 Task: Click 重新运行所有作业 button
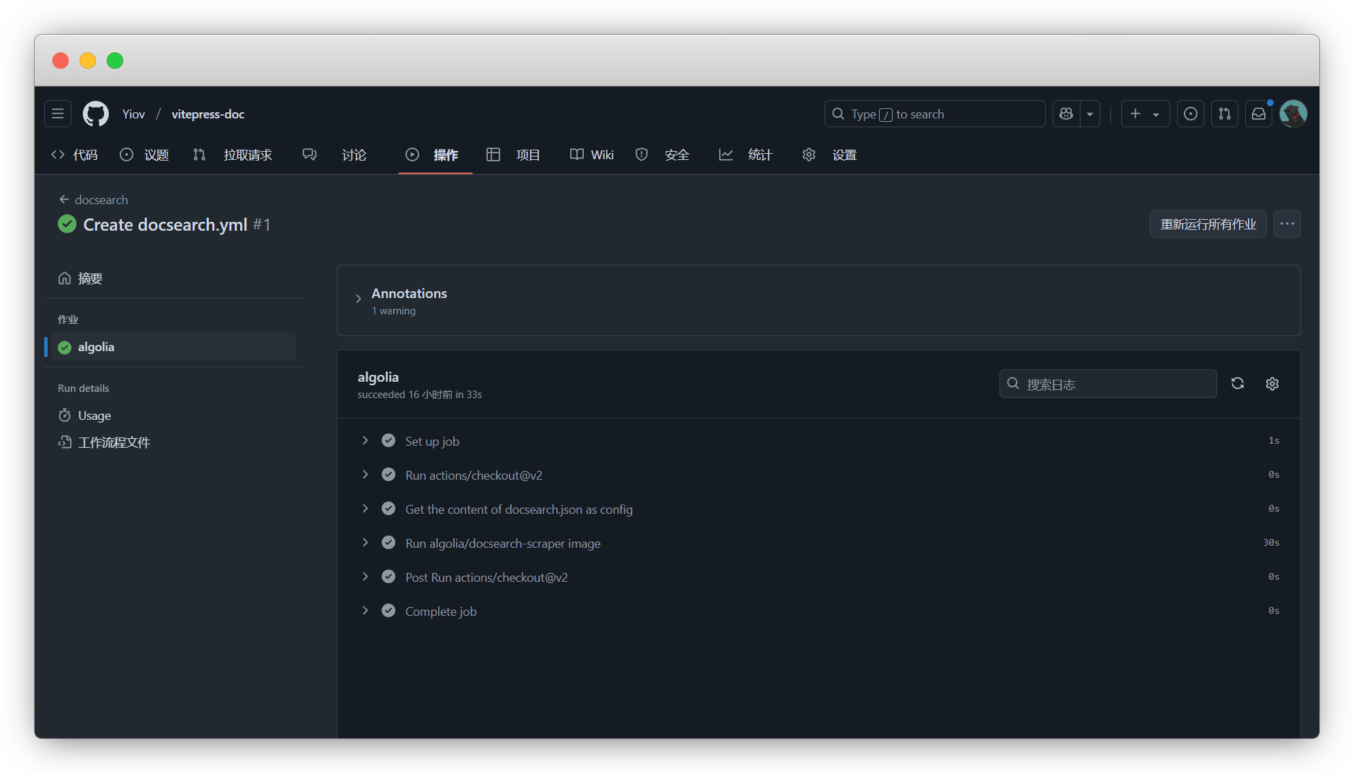click(x=1208, y=224)
